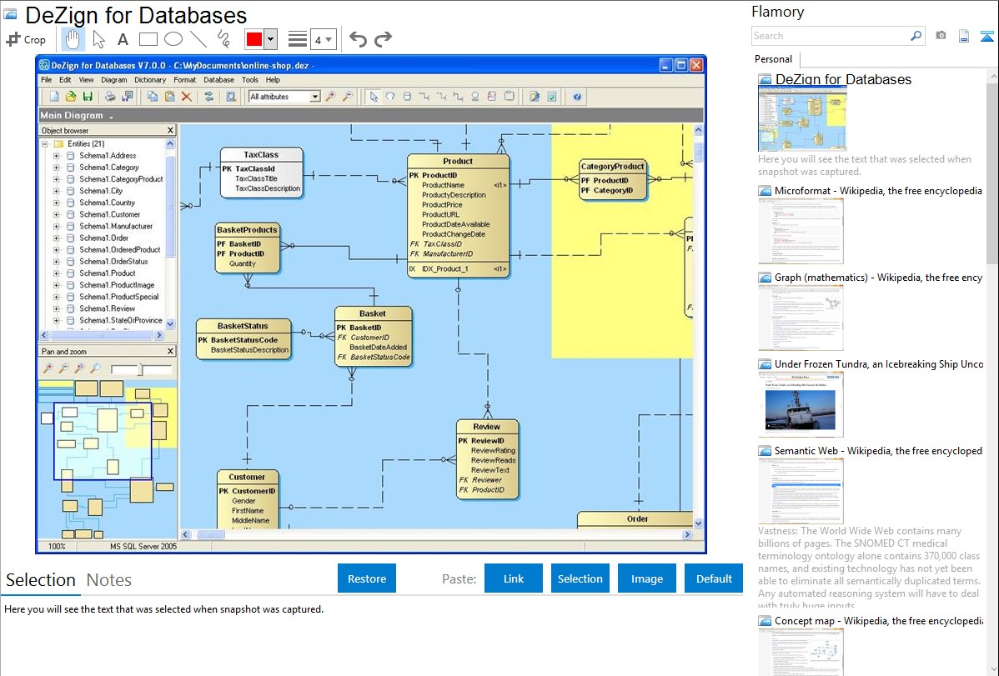
Task: Switch to the Selection tab
Action: coord(41,580)
